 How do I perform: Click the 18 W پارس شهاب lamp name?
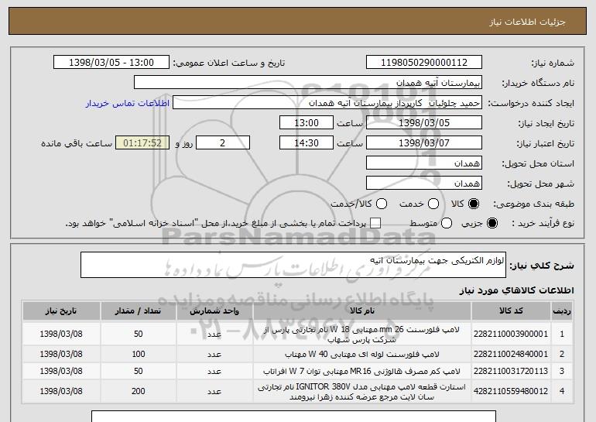(x=362, y=335)
